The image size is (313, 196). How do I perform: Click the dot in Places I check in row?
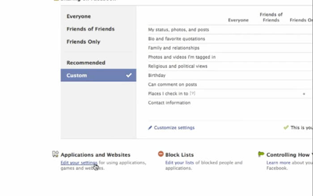pyautogui.click(x=304, y=94)
